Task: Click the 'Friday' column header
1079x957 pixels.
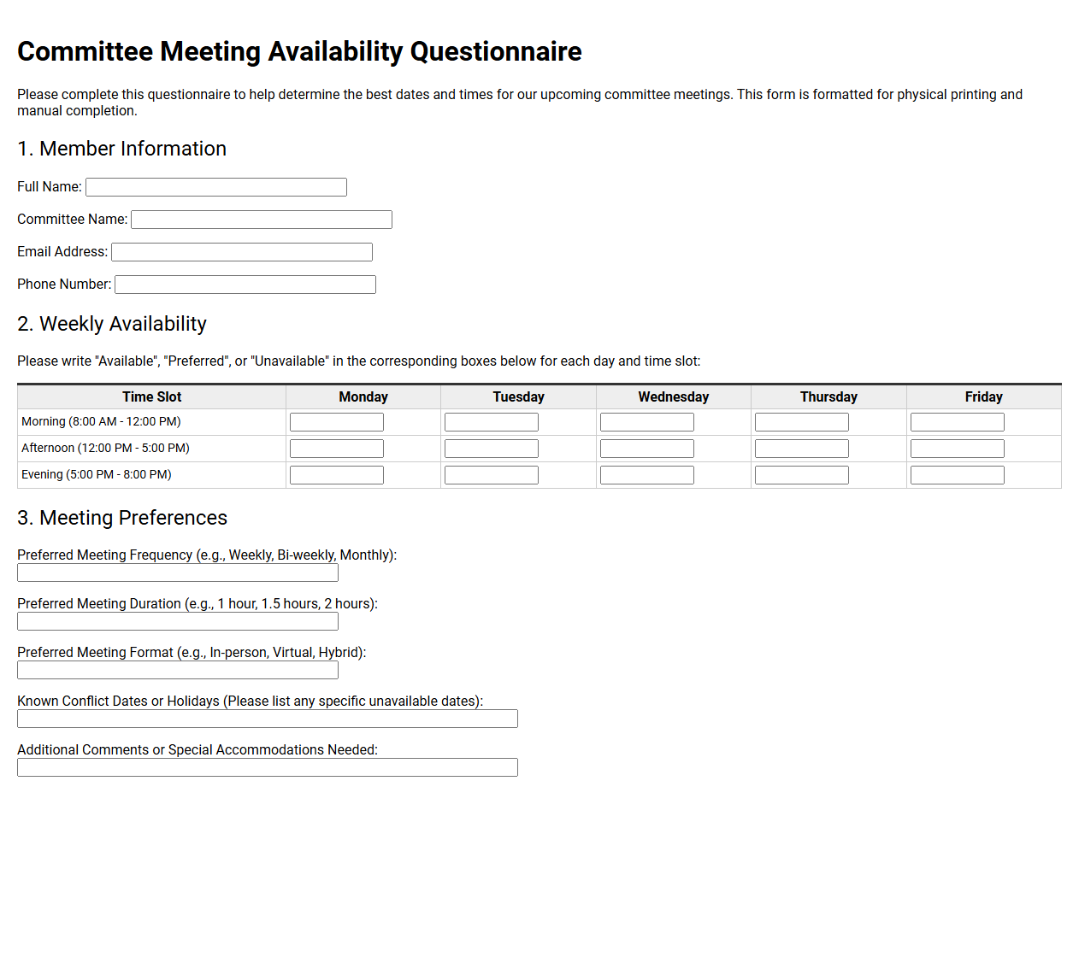Action: coord(984,396)
